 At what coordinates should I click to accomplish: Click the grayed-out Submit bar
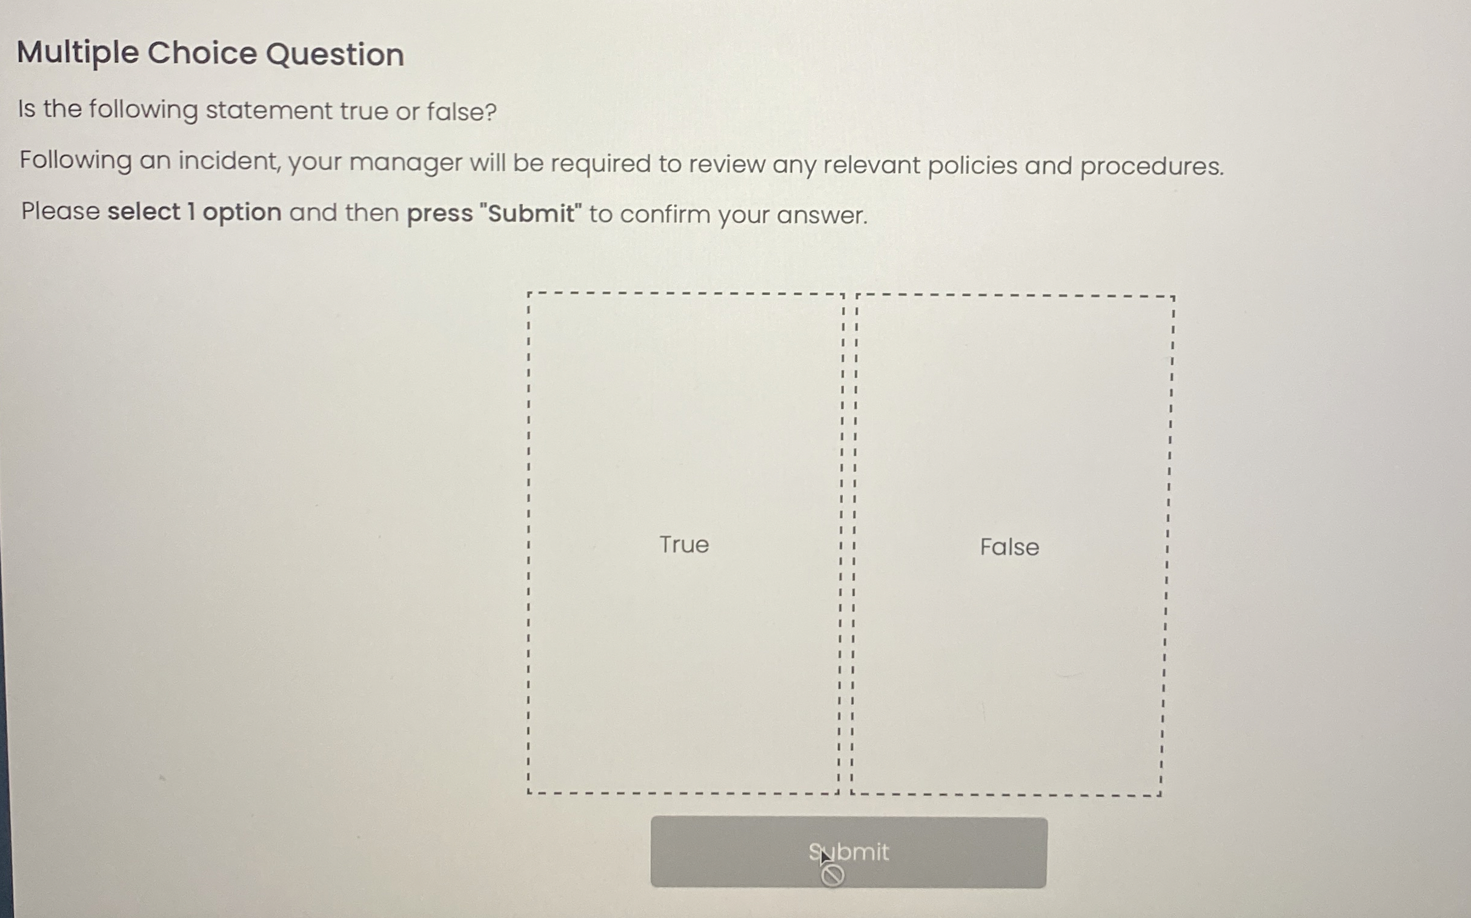pos(848,854)
